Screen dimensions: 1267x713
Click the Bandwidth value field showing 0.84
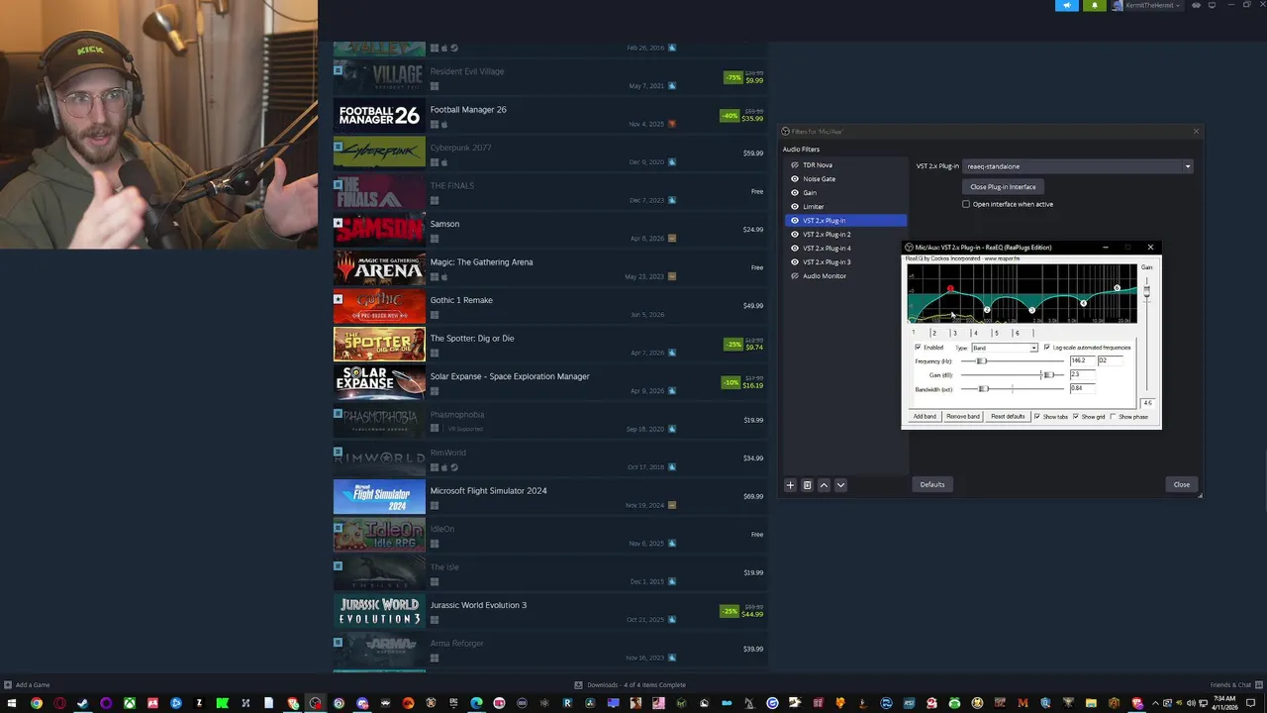(x=1082, y=388)
